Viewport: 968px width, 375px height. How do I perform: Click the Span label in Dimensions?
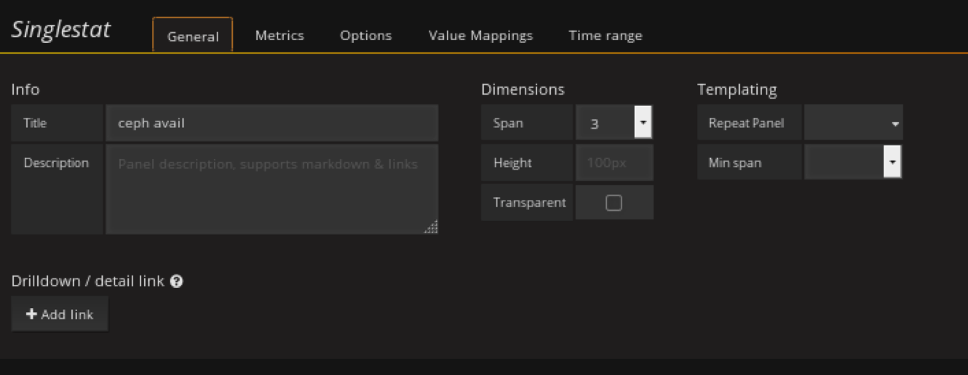click(x=508, y=123)
